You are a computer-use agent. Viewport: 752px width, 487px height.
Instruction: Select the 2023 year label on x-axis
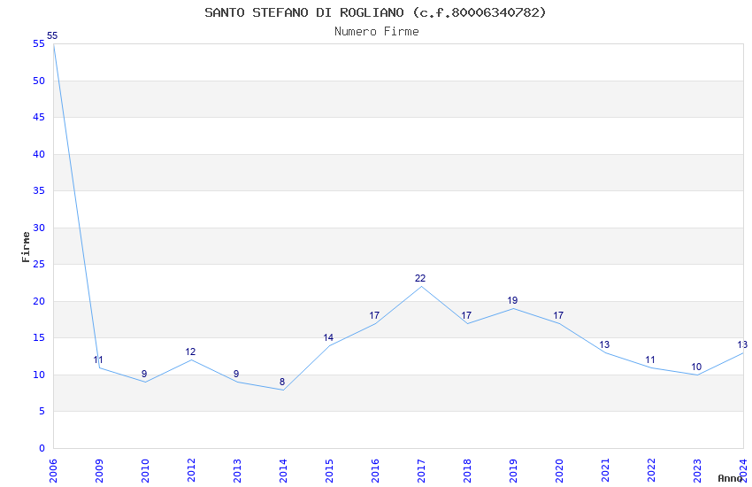(698, 470)
